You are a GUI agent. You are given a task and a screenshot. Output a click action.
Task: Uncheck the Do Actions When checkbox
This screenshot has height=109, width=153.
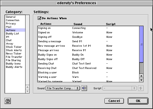coord(39,18)
